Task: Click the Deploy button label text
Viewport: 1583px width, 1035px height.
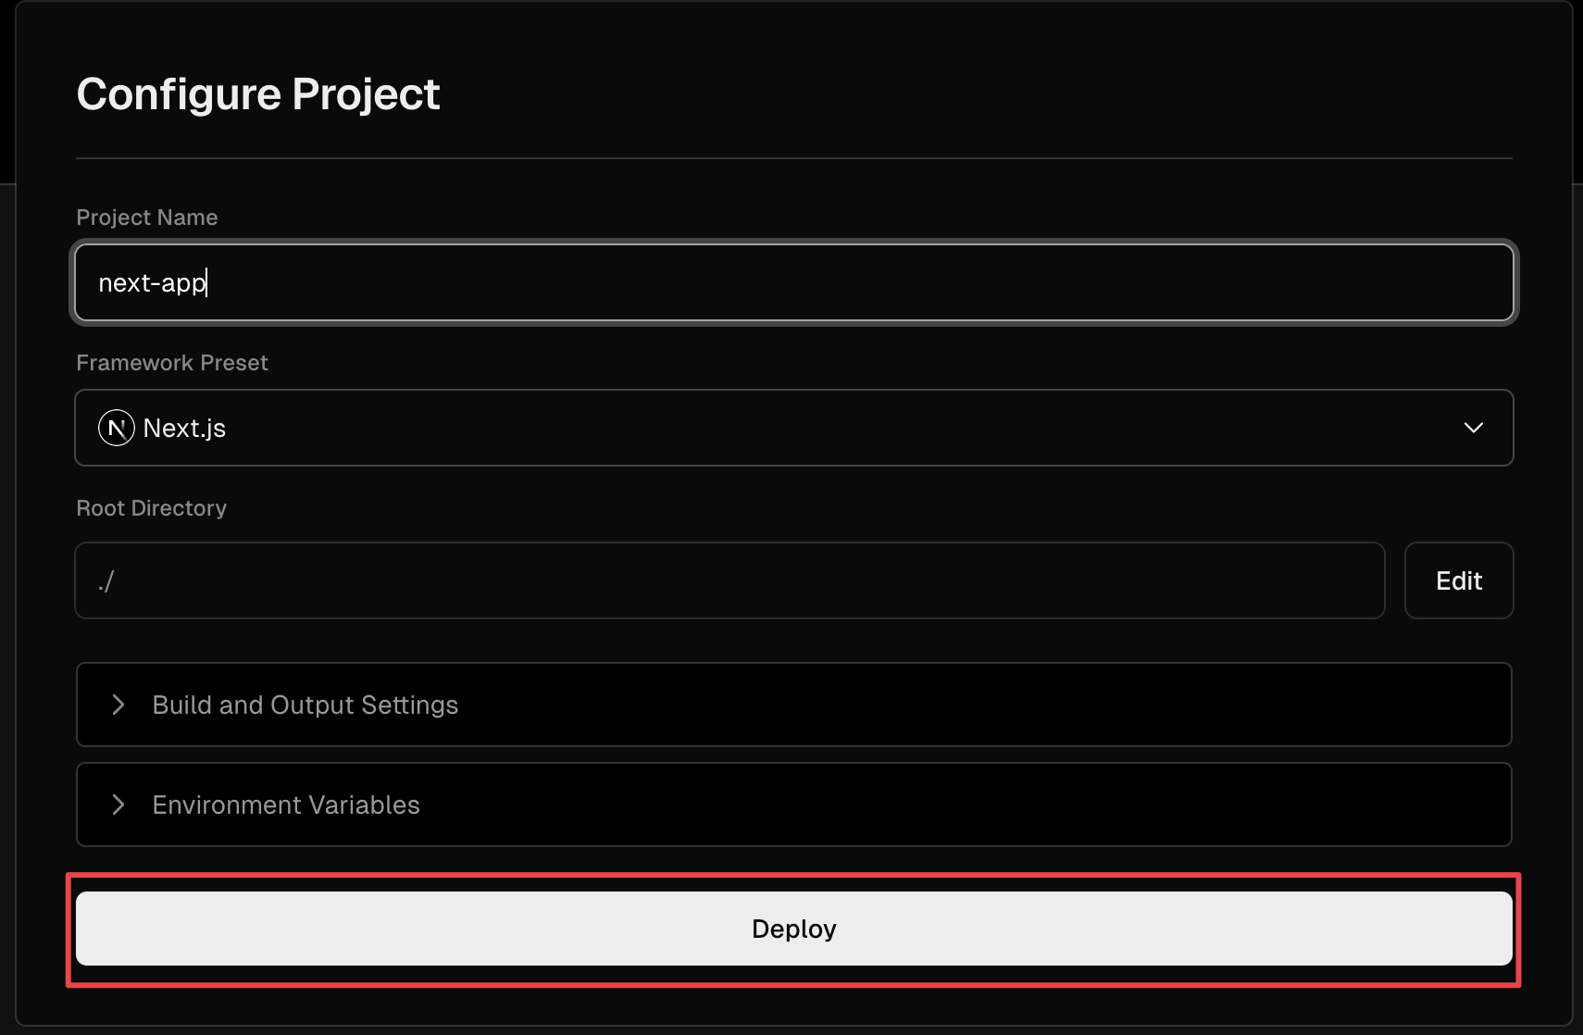Action: (x=794, y=929)
